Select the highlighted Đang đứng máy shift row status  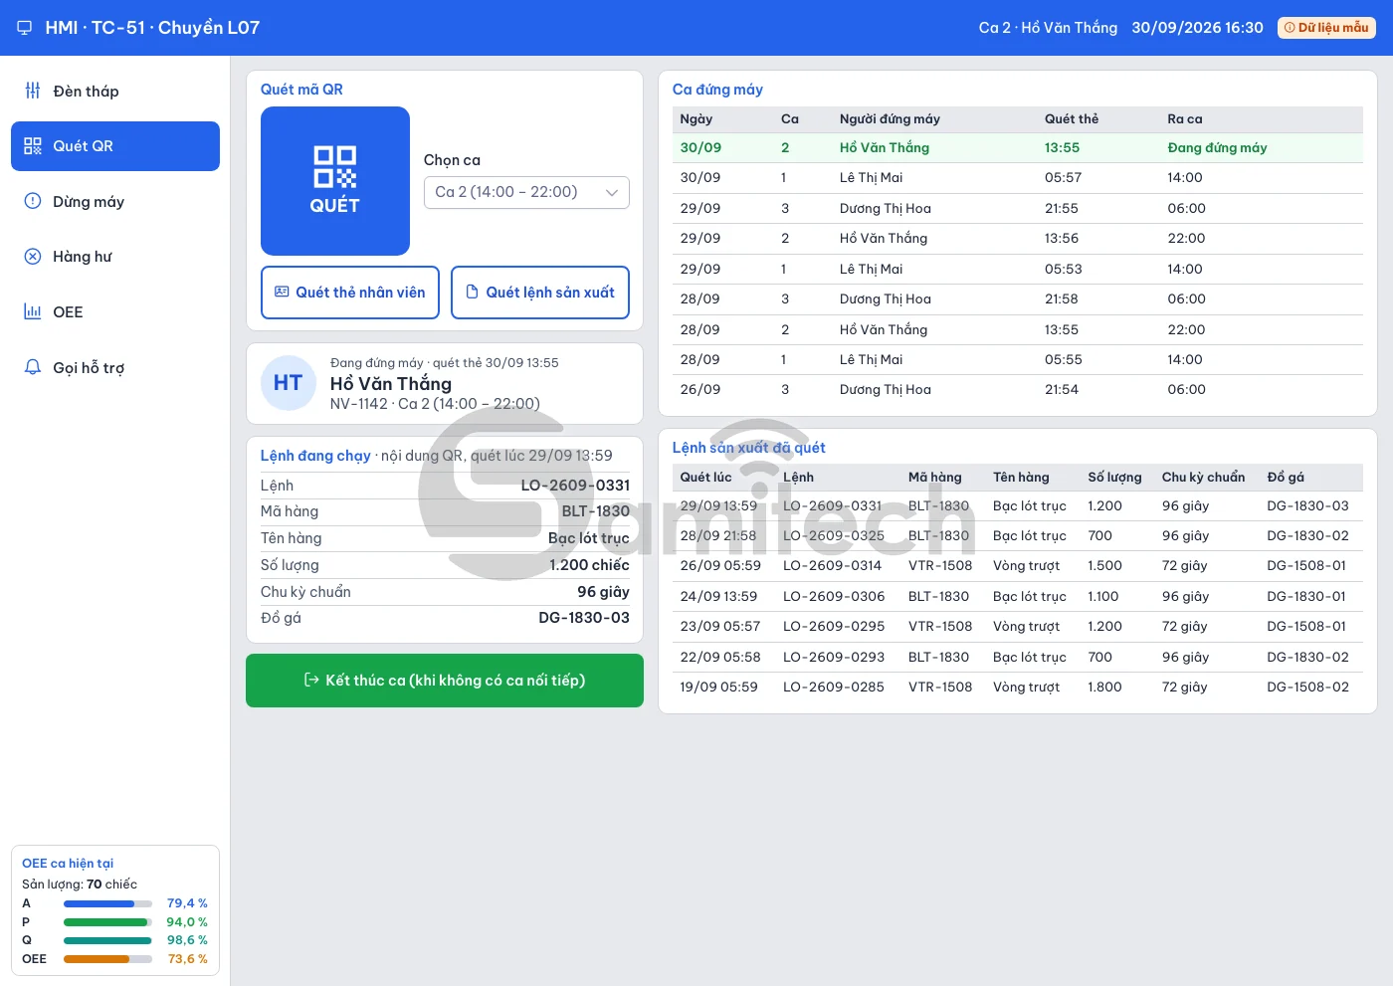1217,148
